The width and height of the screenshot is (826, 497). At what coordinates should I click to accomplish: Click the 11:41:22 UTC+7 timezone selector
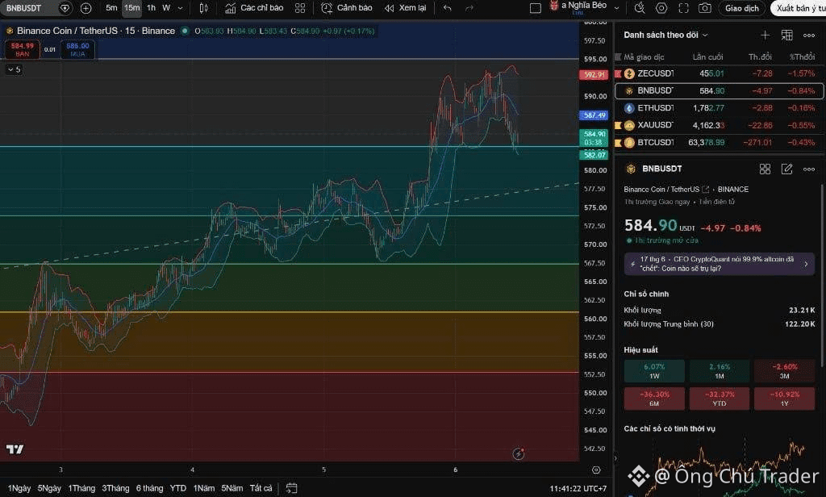[x=578, y=489]
